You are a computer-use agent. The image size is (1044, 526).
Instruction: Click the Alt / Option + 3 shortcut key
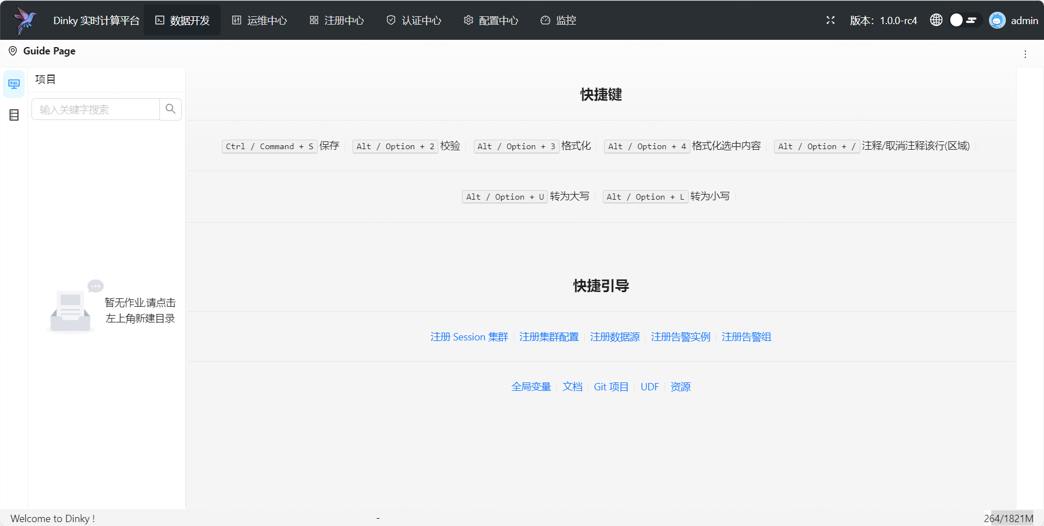(x=516, y=146)
